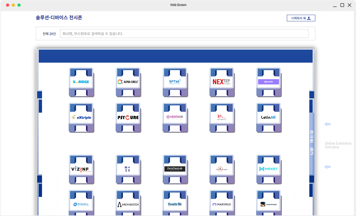Visit the MAXST booth
Screen dimensions: 356x216
tap(269, 169)
